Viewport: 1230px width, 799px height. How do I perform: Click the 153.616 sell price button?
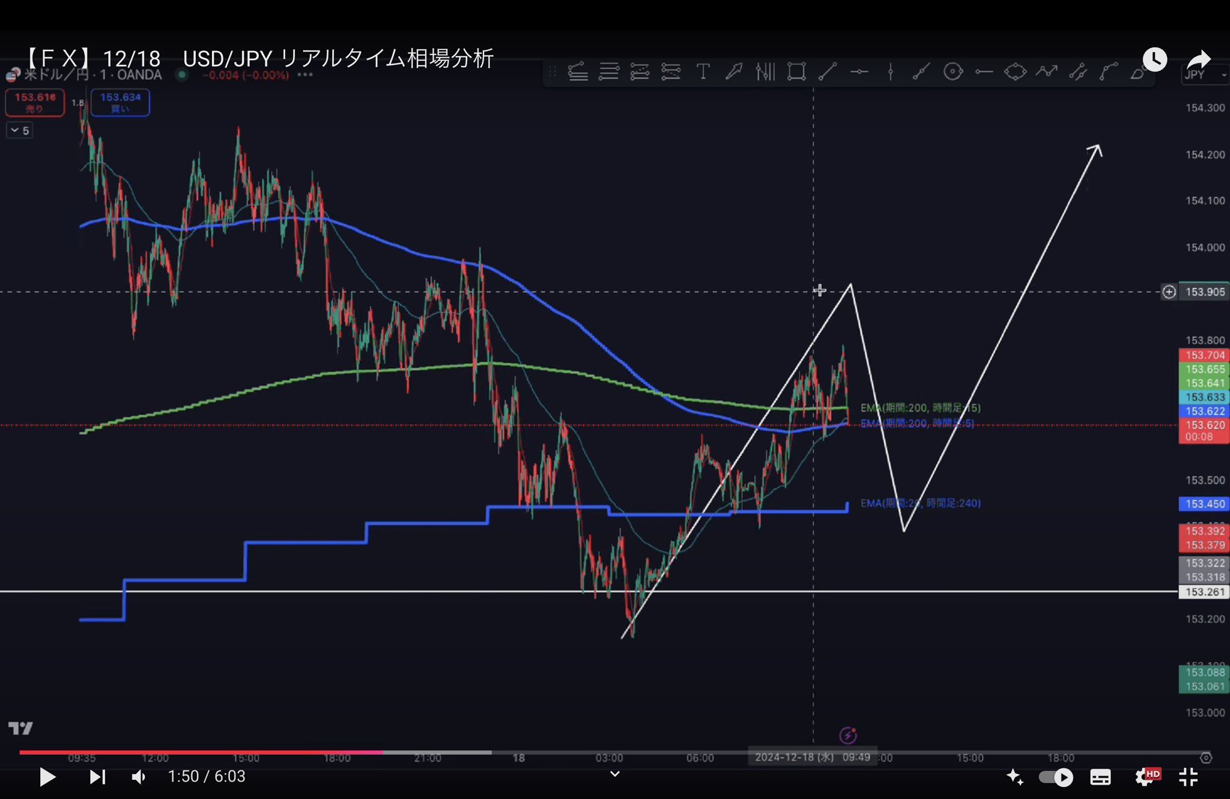[x=35, y=102]
